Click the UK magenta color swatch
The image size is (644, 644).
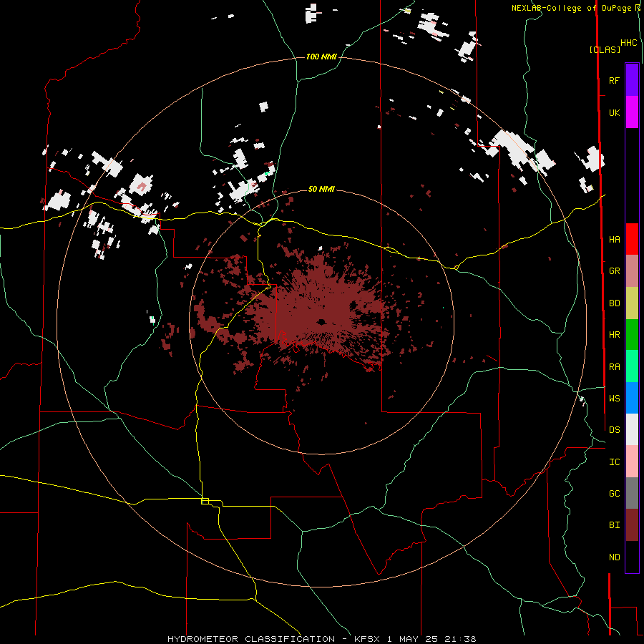point(632,112)
